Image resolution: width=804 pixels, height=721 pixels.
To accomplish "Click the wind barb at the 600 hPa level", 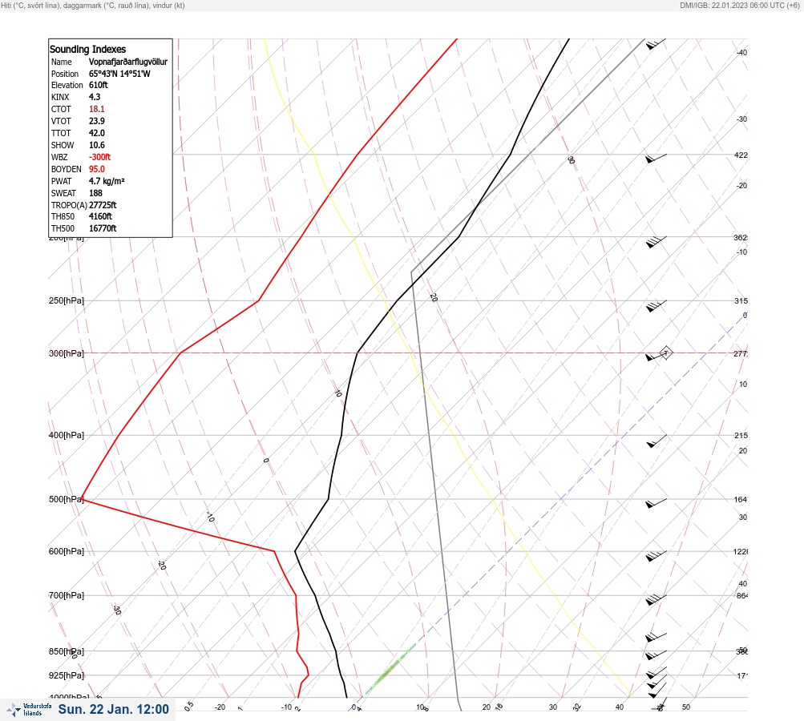I will pos(657,555).
